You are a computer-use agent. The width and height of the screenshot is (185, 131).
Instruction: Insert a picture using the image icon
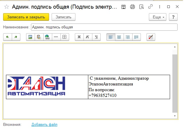click(30, 37)
